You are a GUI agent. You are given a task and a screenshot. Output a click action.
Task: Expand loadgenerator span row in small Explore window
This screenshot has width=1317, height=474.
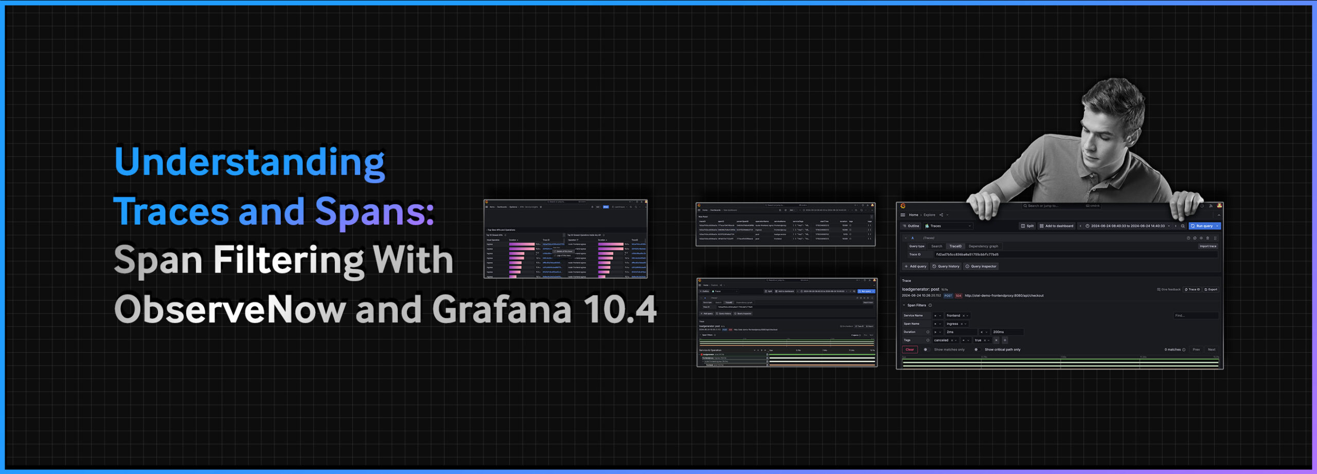tap(700, 355)
